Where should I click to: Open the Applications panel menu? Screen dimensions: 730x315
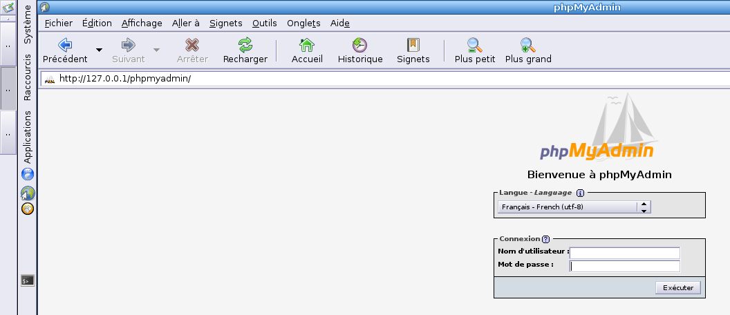[x=28, y=137]
